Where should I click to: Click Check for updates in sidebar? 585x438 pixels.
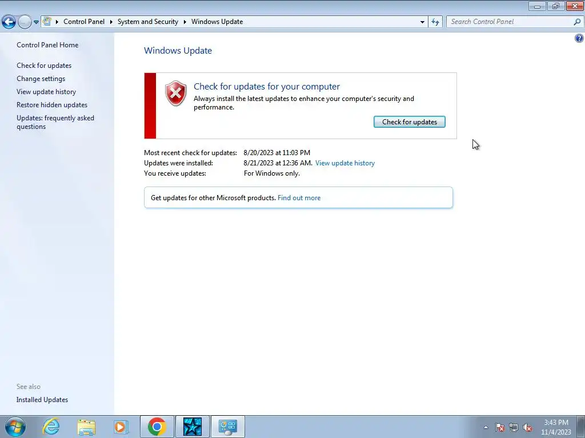[x=44, y=66]
